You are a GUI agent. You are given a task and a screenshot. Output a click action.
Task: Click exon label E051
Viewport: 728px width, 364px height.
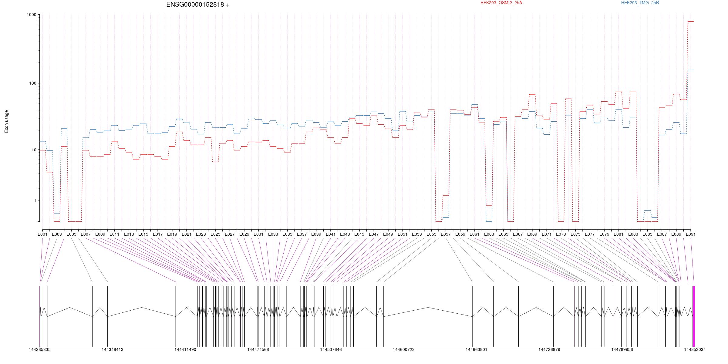[x=403, y=234]
